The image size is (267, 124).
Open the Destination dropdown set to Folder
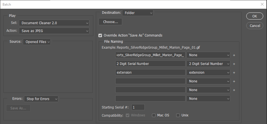click(x=138, y=13)
